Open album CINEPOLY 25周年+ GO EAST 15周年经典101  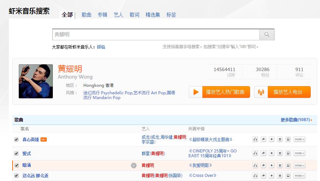[212, 153]
